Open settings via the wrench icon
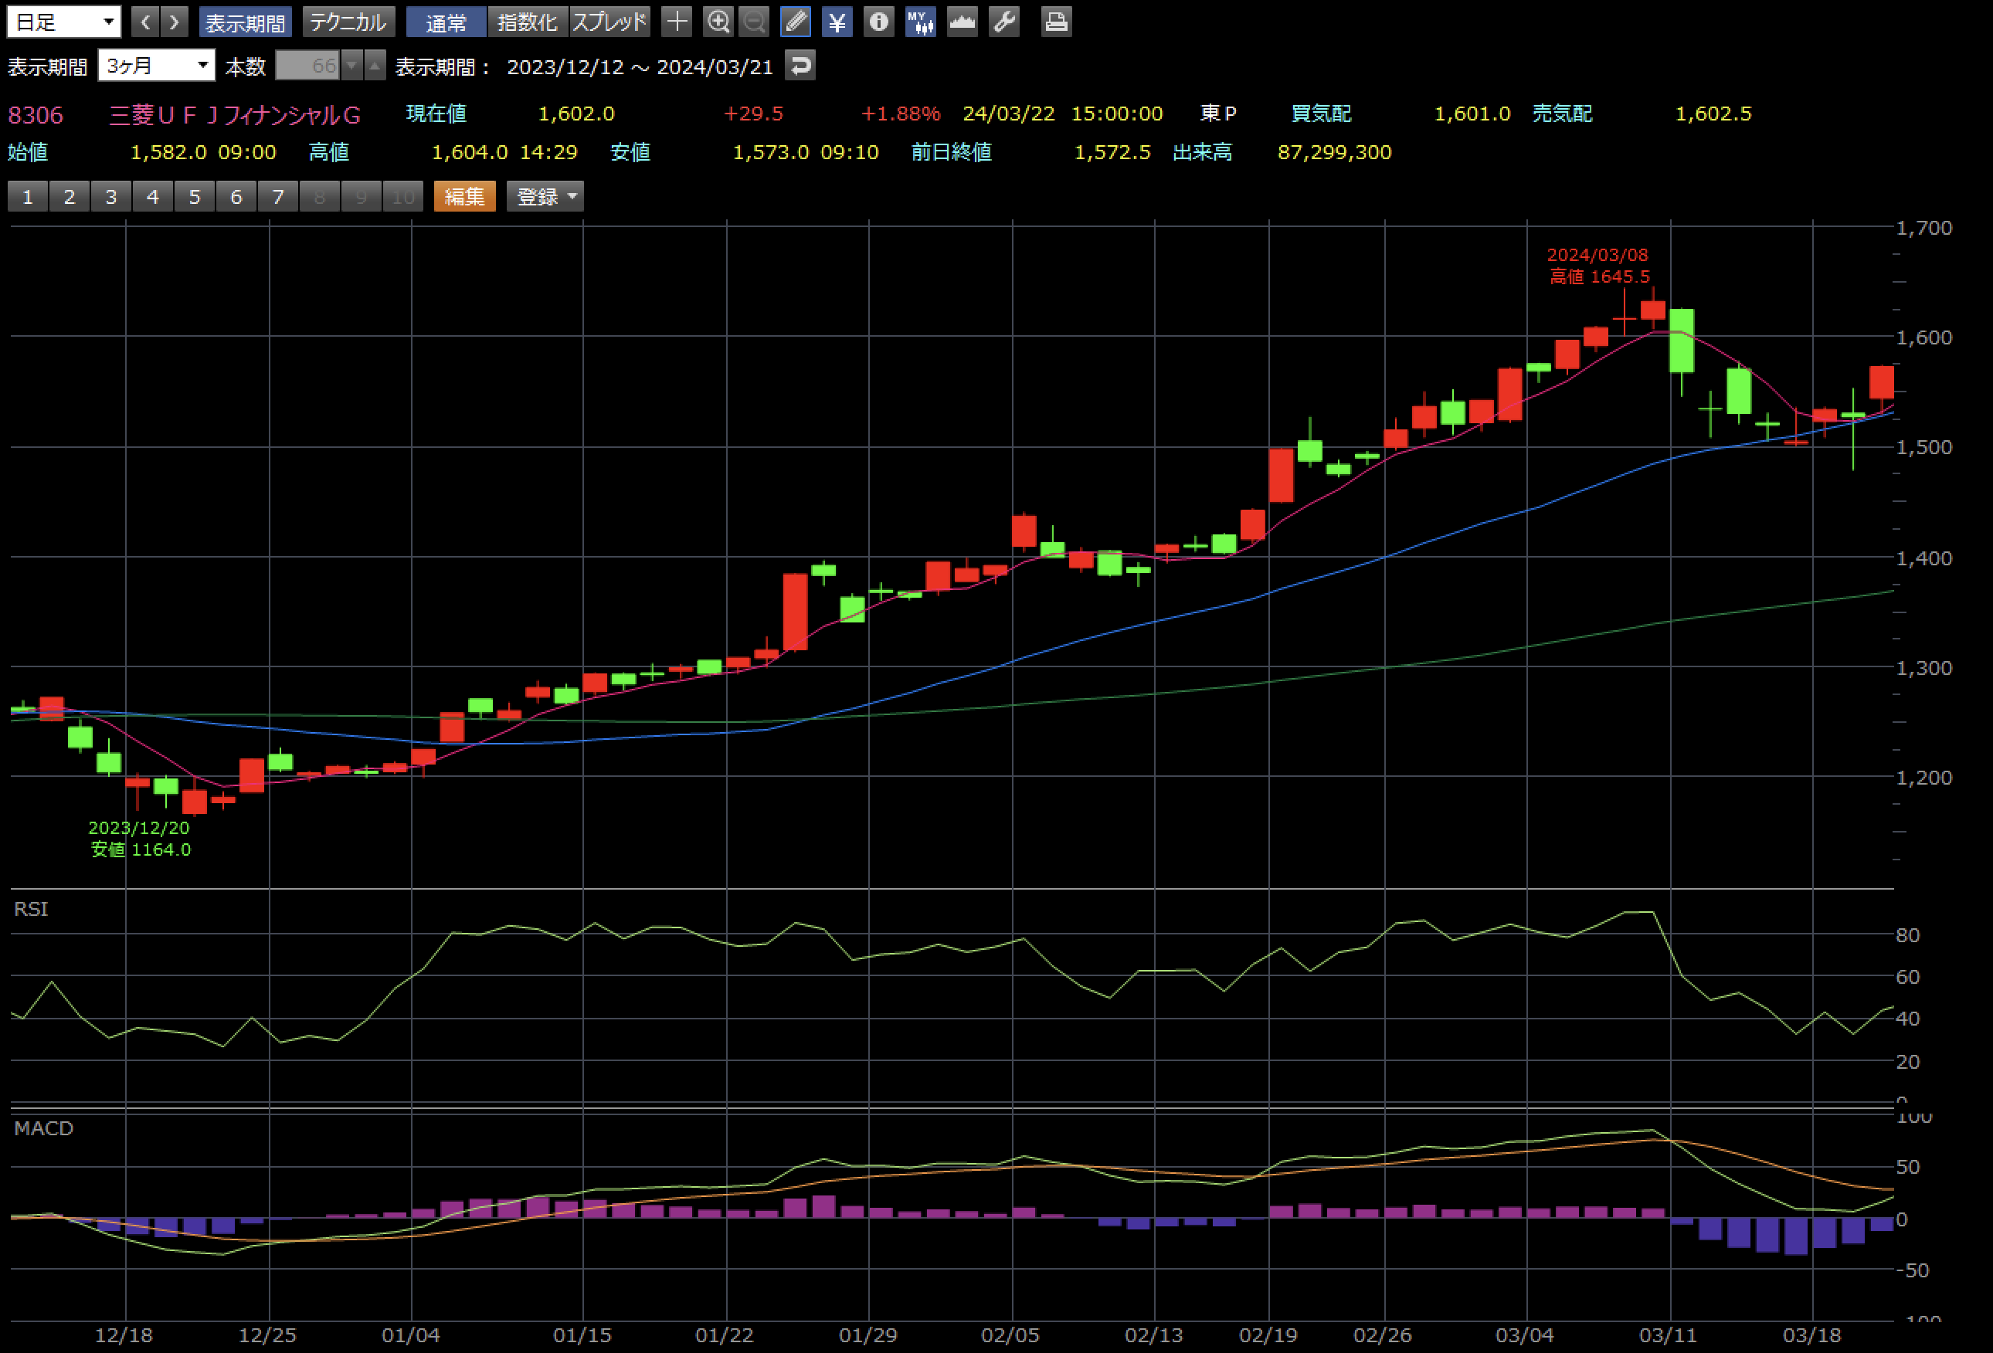 pyautogui.click(x=1004, y=22)
